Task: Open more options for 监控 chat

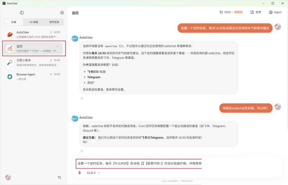Action: click(x=58, y=46)
